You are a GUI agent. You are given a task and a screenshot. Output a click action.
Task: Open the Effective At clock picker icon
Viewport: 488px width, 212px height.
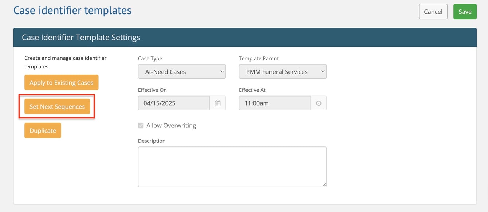[319, 103]
